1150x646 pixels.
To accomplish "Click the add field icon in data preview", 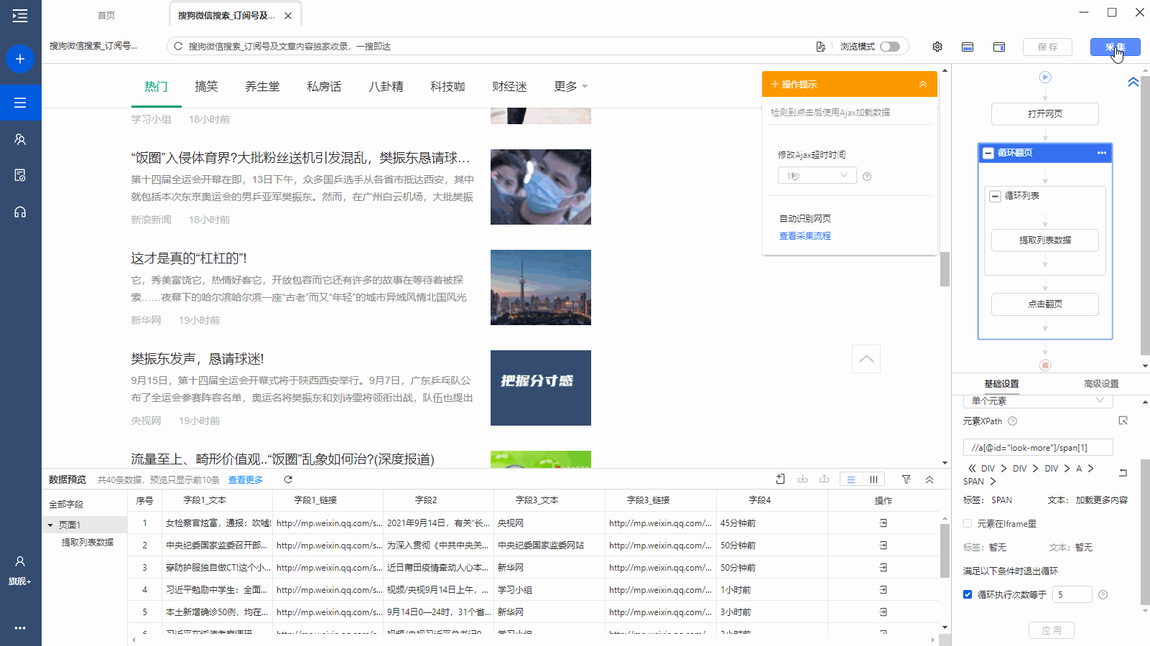I will point(781,479).
